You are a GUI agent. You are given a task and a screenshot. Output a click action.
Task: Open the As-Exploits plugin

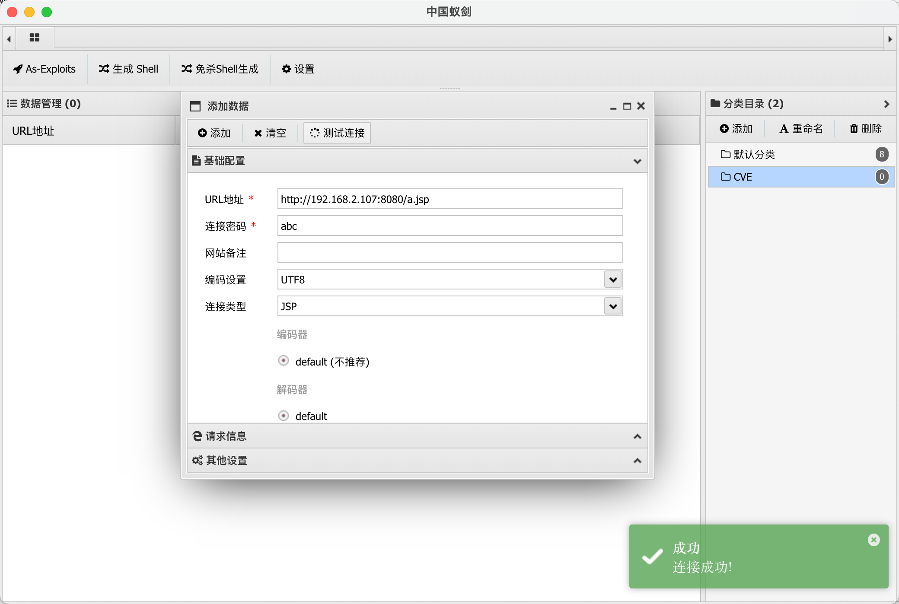pos(45,69)
